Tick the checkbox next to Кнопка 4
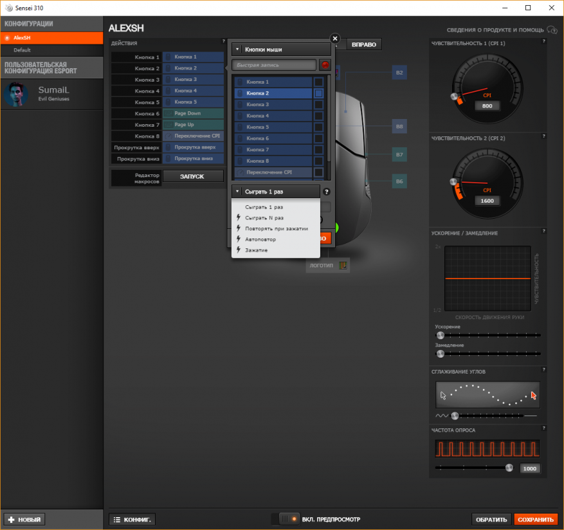 click(x=319, y=116)
